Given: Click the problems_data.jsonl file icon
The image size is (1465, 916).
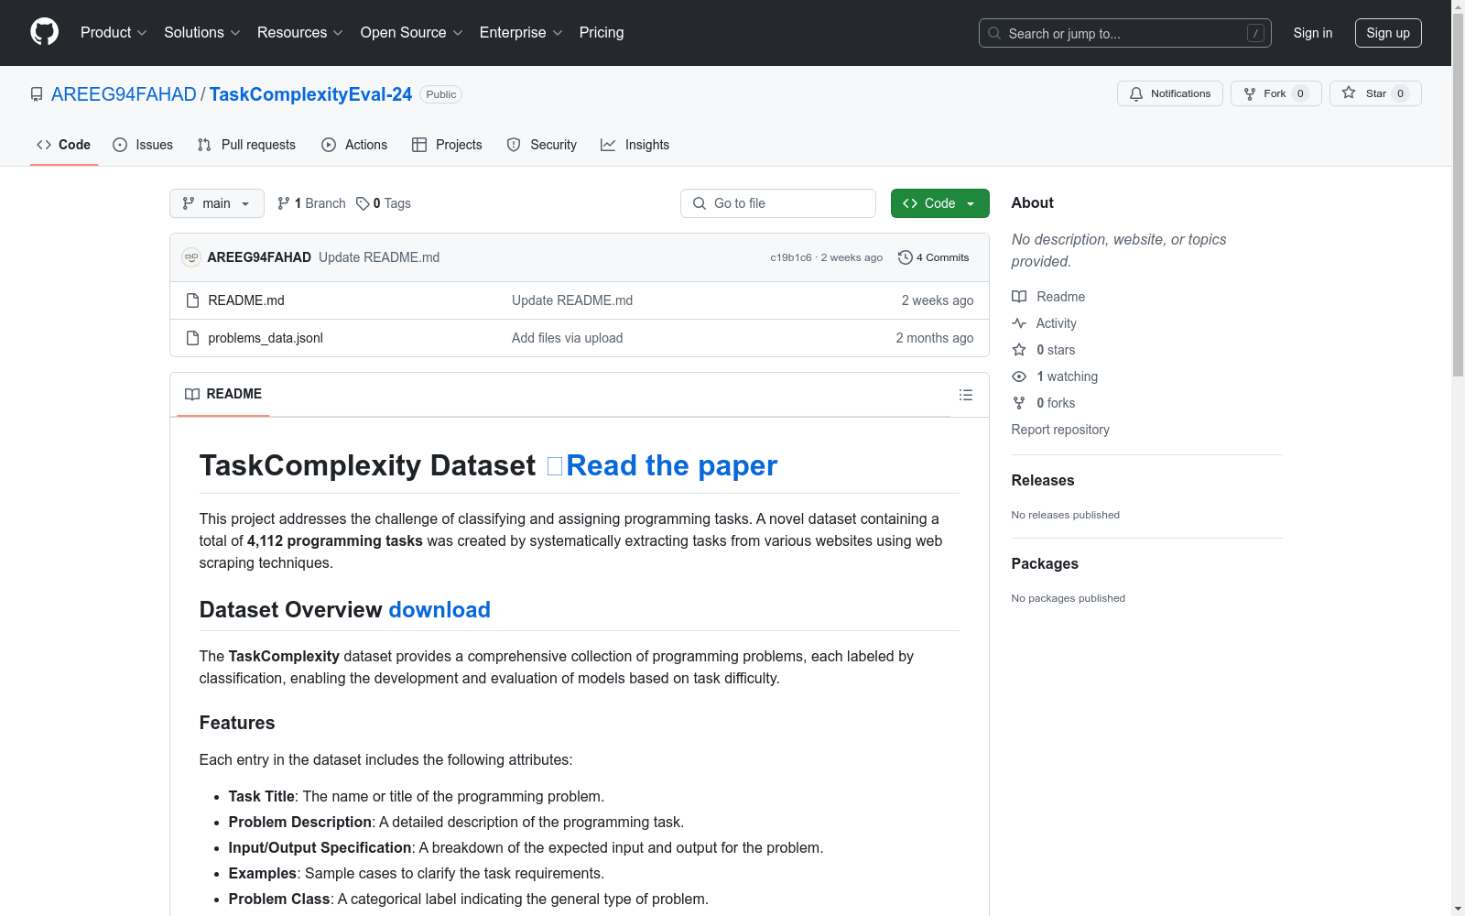Looking at the screenshot, I should 192,338.
